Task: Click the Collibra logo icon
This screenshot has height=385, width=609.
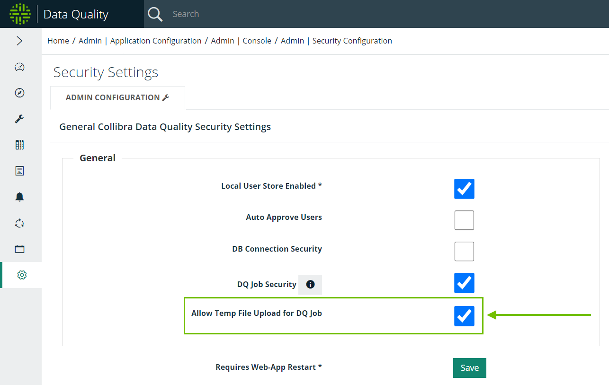Action: (x=20, y=14)
